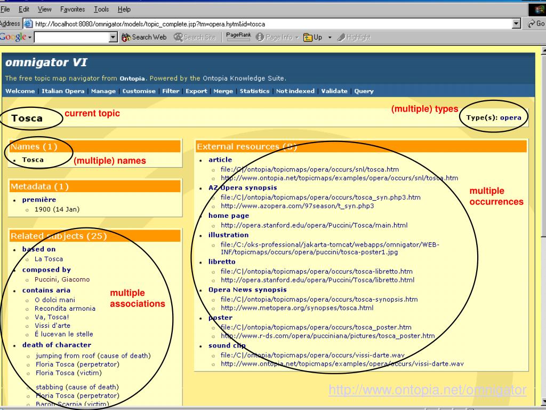The height and width of the screenshot is (410, 546).
Task: Open the Page Info dropdown arrow
Action: click(x=296, y=37)
